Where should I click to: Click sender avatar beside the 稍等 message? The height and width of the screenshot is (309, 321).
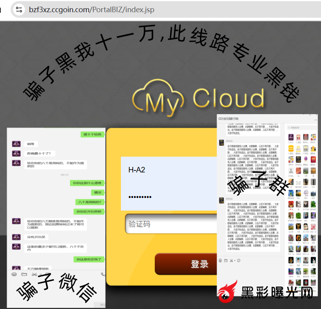coord(16,144)
